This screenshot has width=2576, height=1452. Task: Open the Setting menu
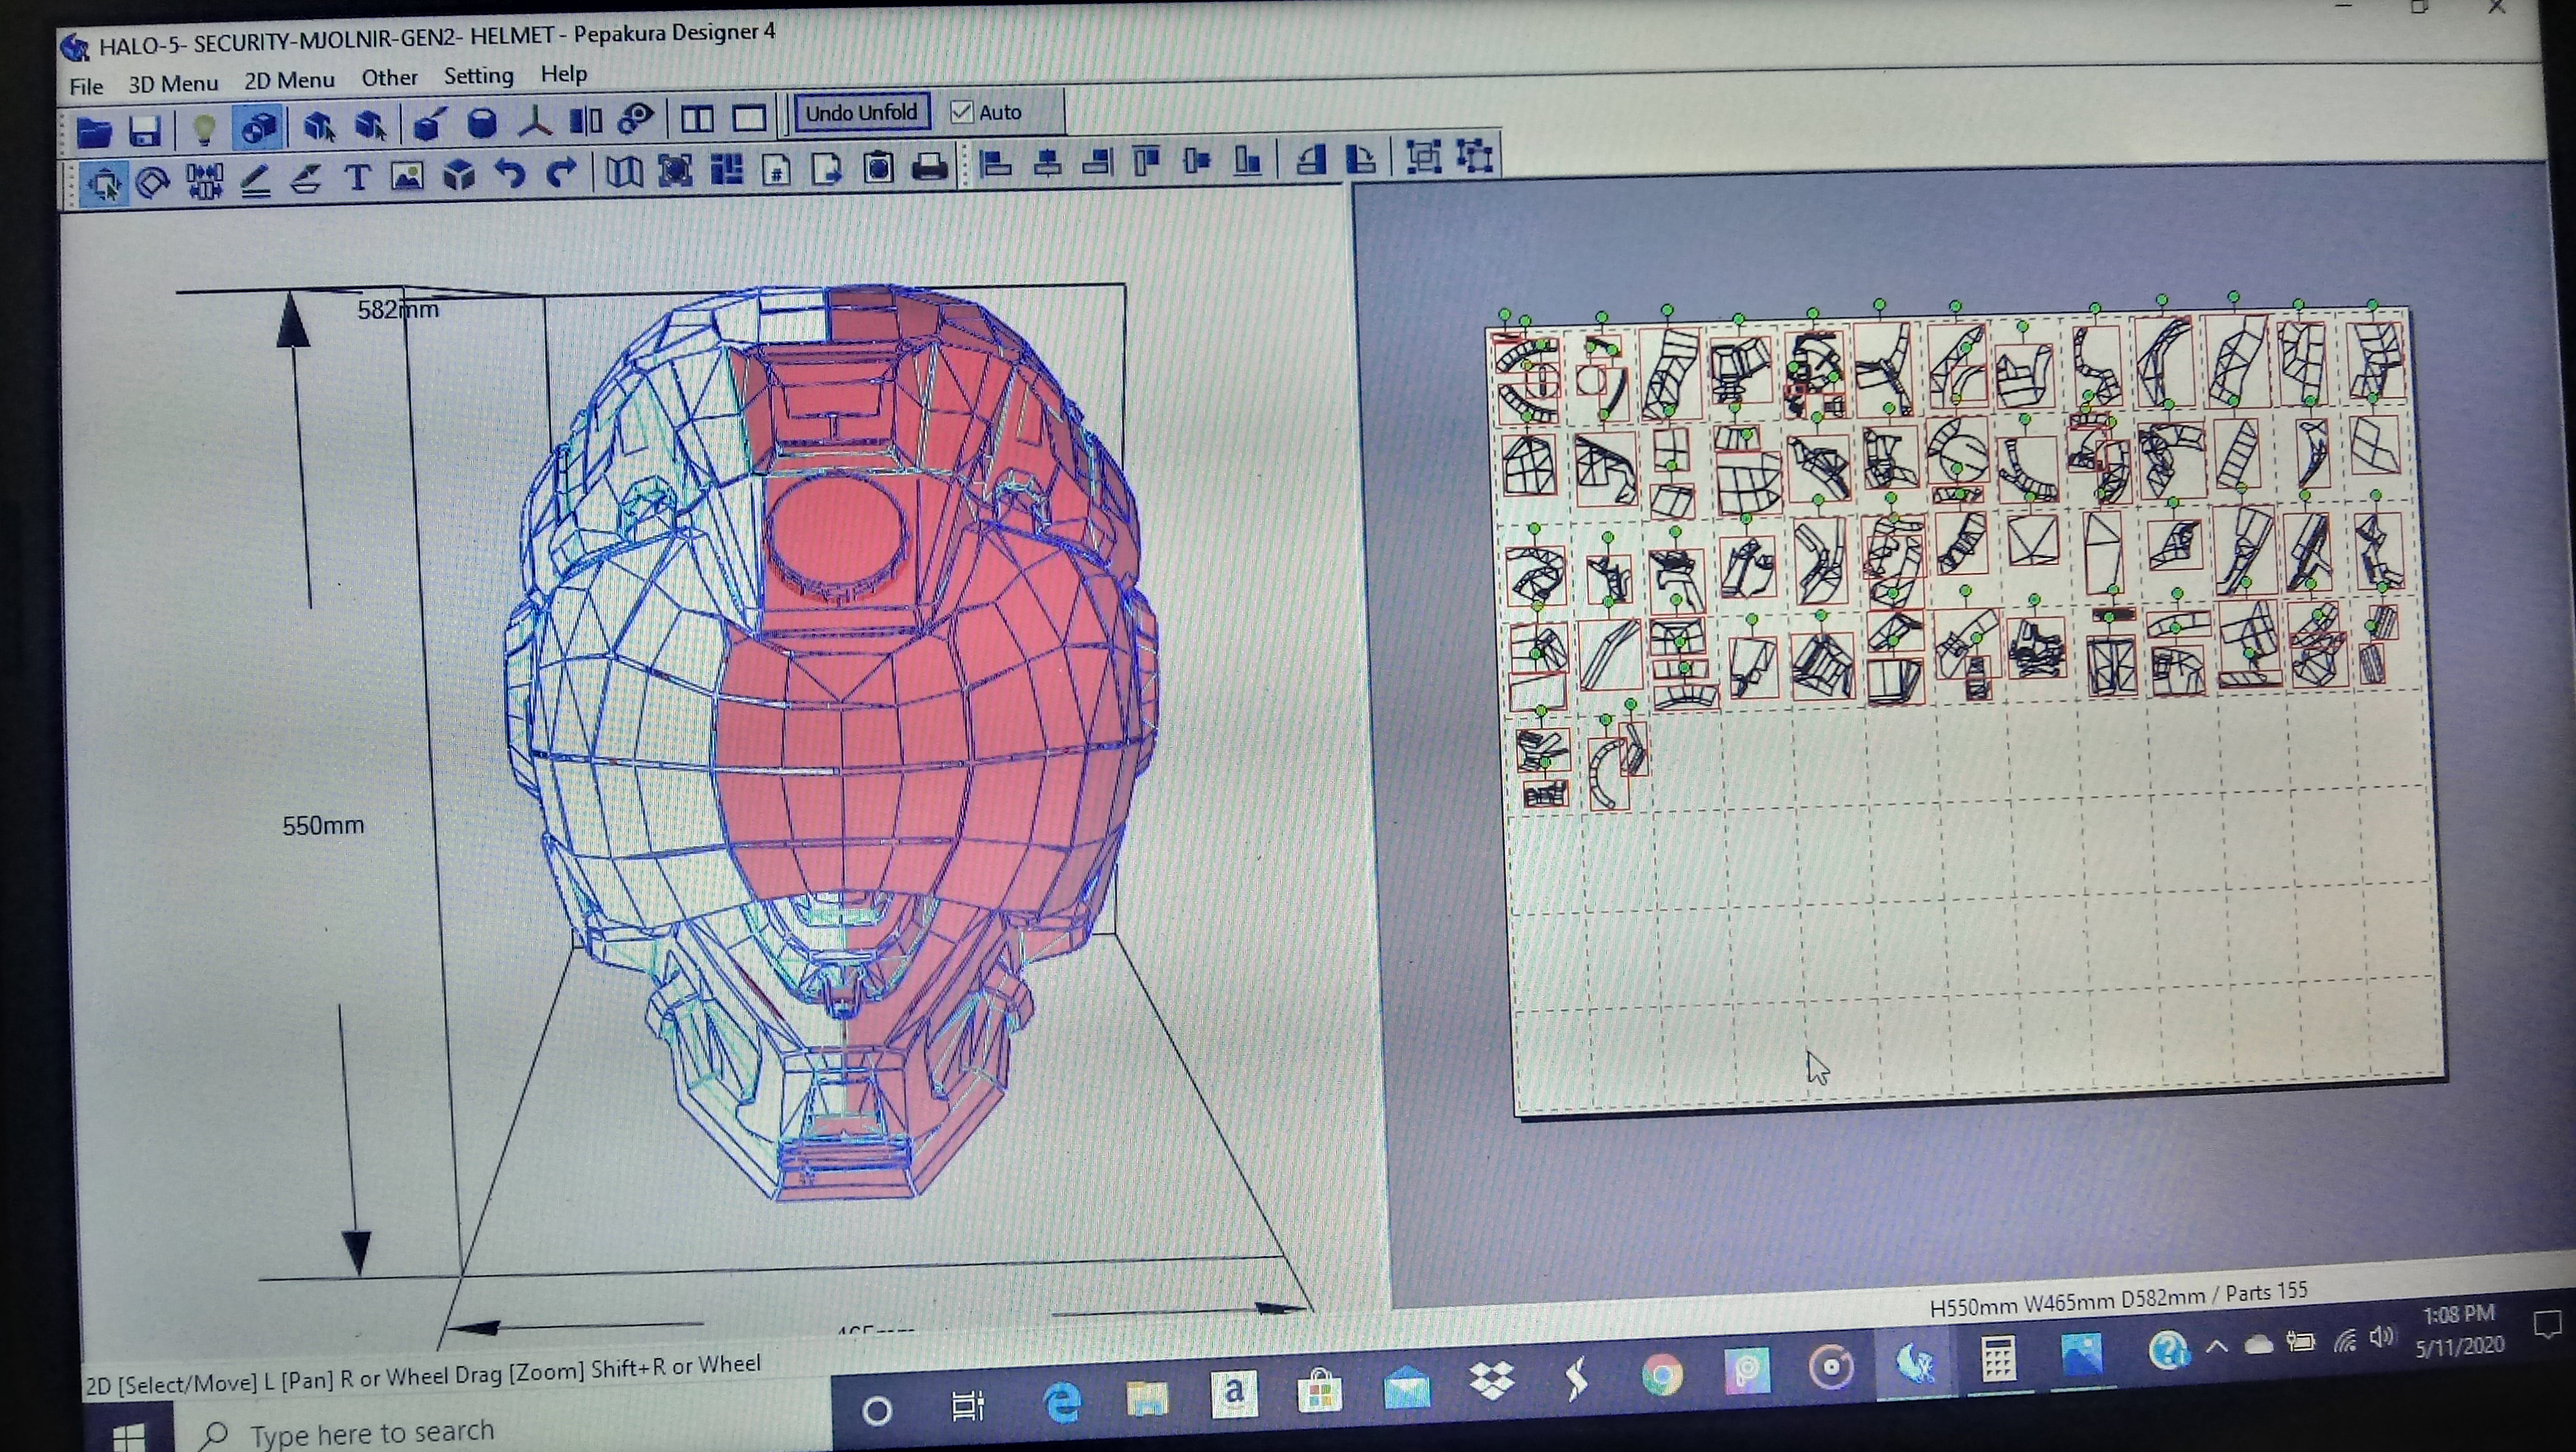[478, 76]
